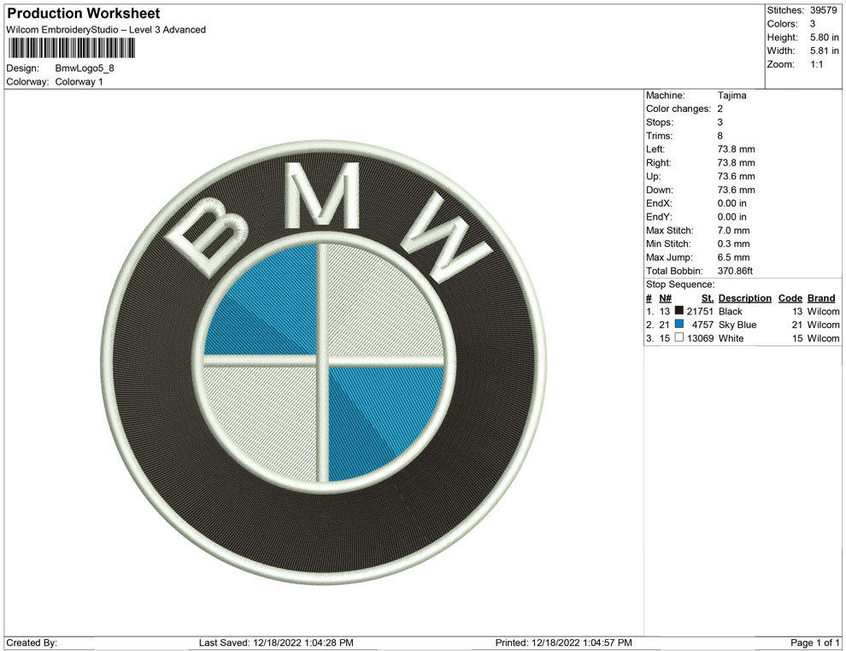The width and height of the screenshot is (846, 651).
Task: Click the 'Trims:' label
Action: click(660, 136)
